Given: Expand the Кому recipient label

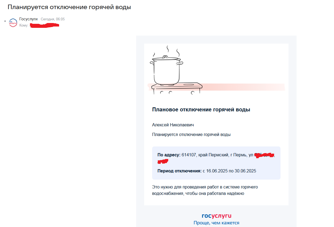Looking at the screenshot, I should [24, 25].
